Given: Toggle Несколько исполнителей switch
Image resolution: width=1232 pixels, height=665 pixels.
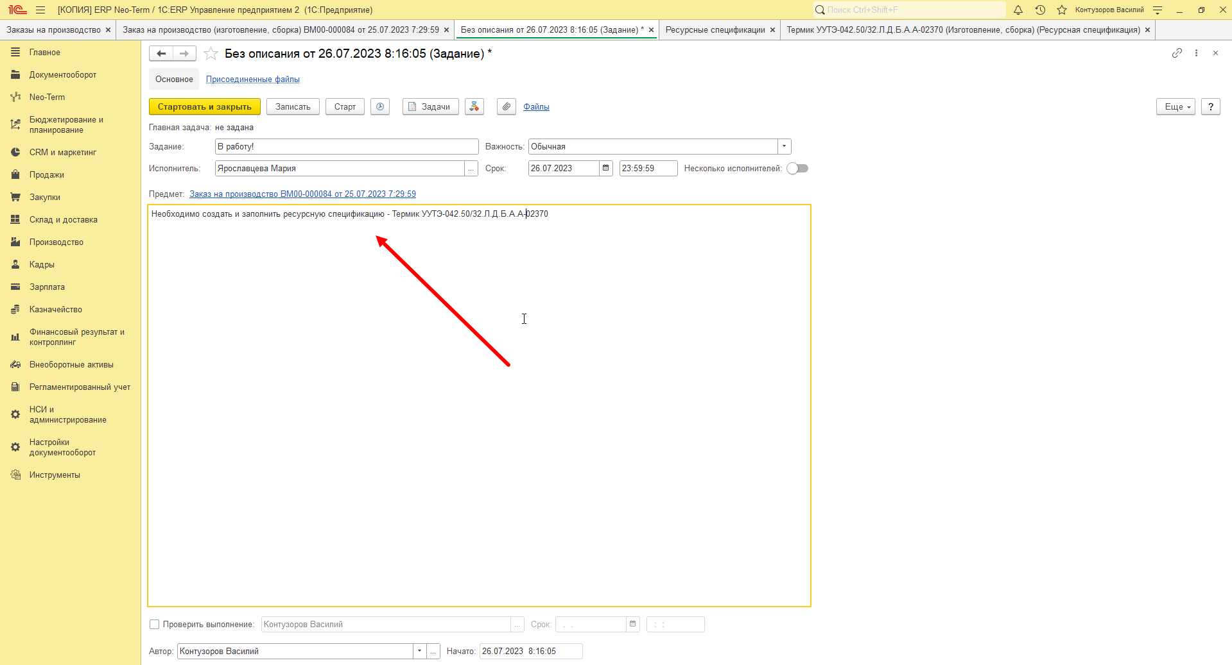Looking at the screenshot, I should [797, 168].
